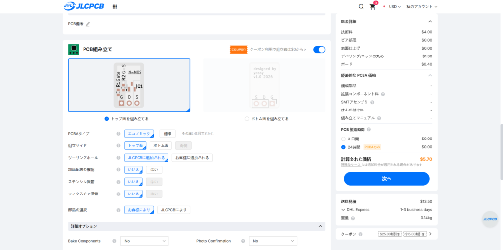Select ボトム面を組み立てる radio button
This screenshot has height=250, width=503.
pyautogui.click(x=247, y=119)
